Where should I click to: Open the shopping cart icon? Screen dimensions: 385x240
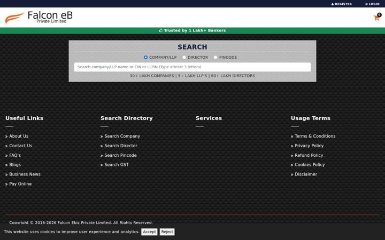(376, 18)
